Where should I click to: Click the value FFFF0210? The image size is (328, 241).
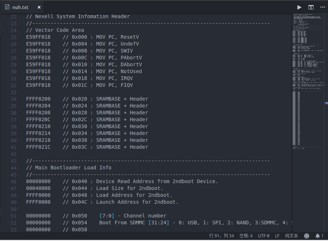(x=38, y=126)
